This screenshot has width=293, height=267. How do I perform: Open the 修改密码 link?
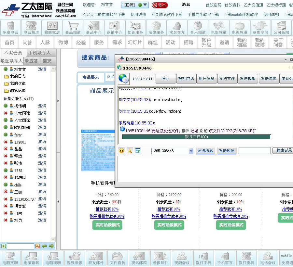214,5
